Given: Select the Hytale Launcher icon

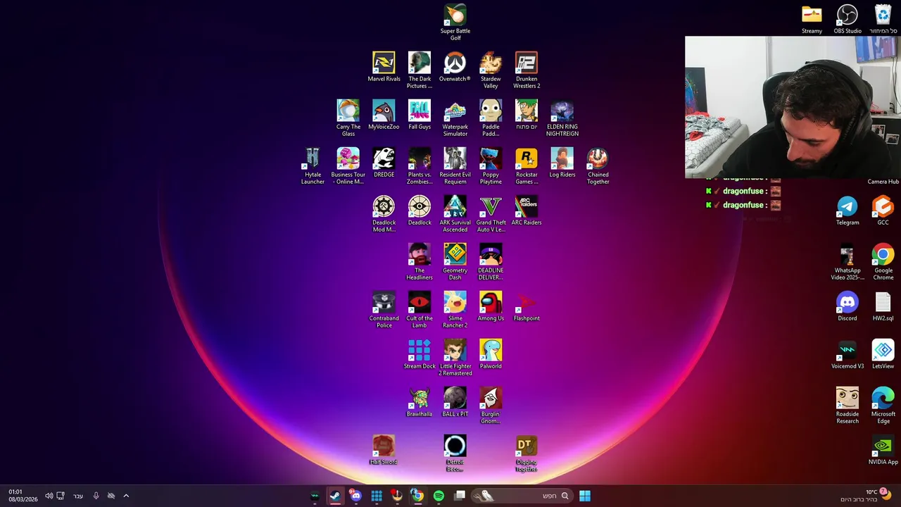Looking at the screenshot, I should (x=313, y=165).
